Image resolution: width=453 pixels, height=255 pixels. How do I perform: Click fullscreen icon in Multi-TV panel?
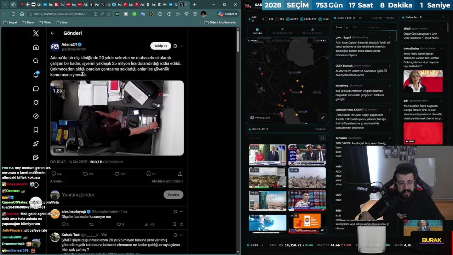[x=322, y=138]
